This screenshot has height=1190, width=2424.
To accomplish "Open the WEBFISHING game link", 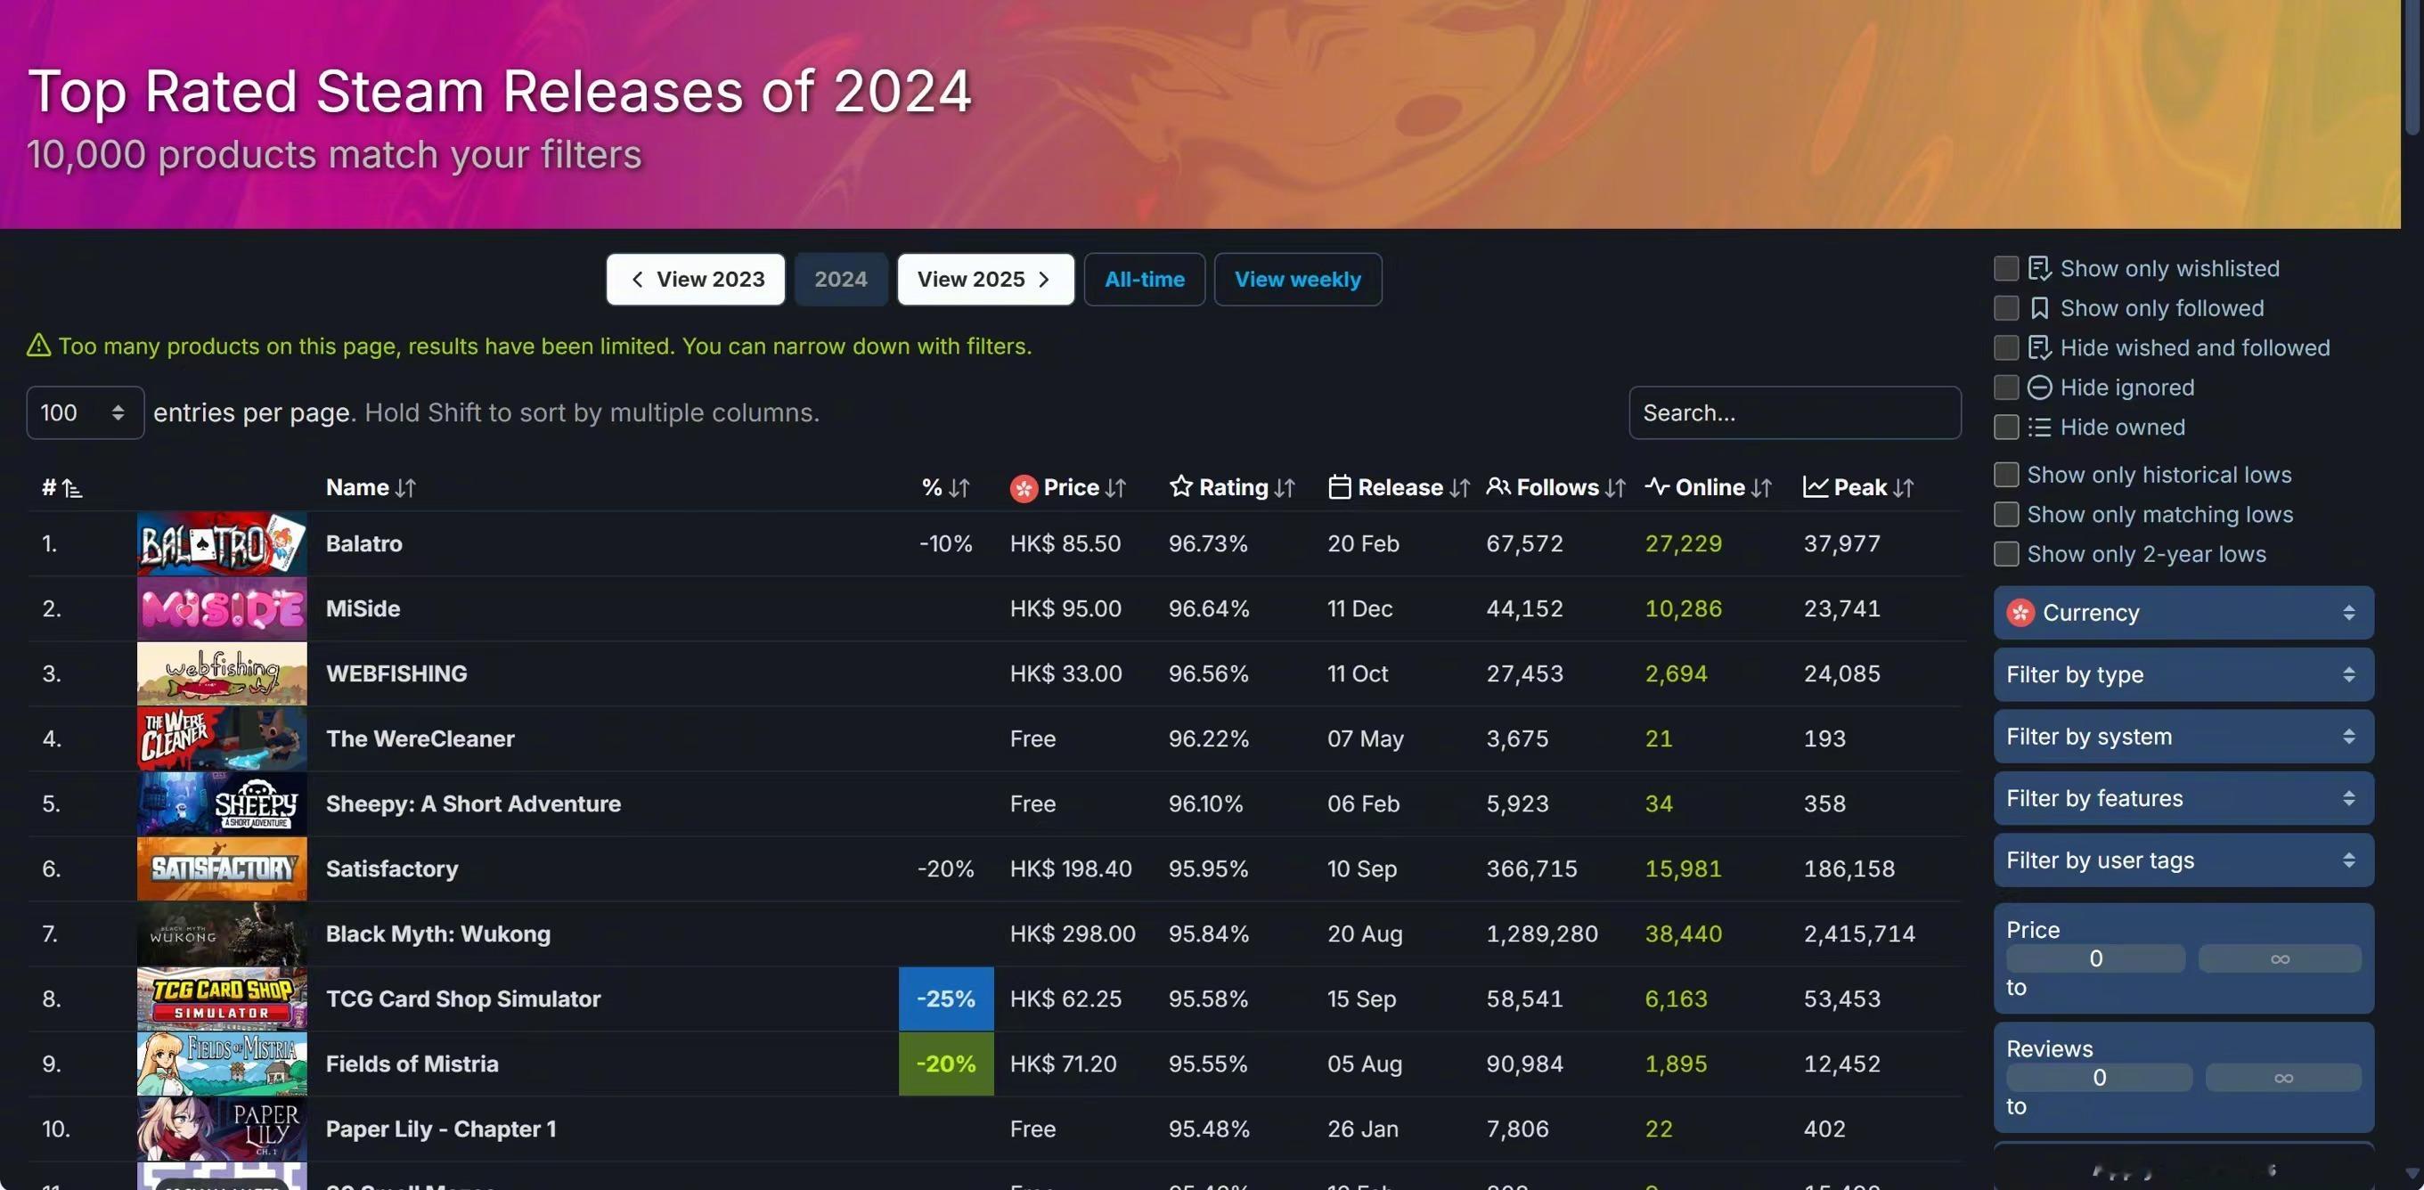I will coord(396,673).
